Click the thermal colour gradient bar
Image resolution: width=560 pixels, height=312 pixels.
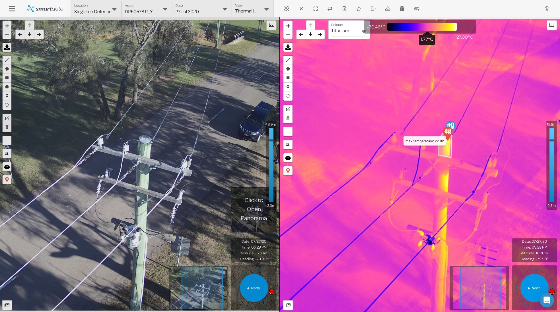[x=422, y=27]
